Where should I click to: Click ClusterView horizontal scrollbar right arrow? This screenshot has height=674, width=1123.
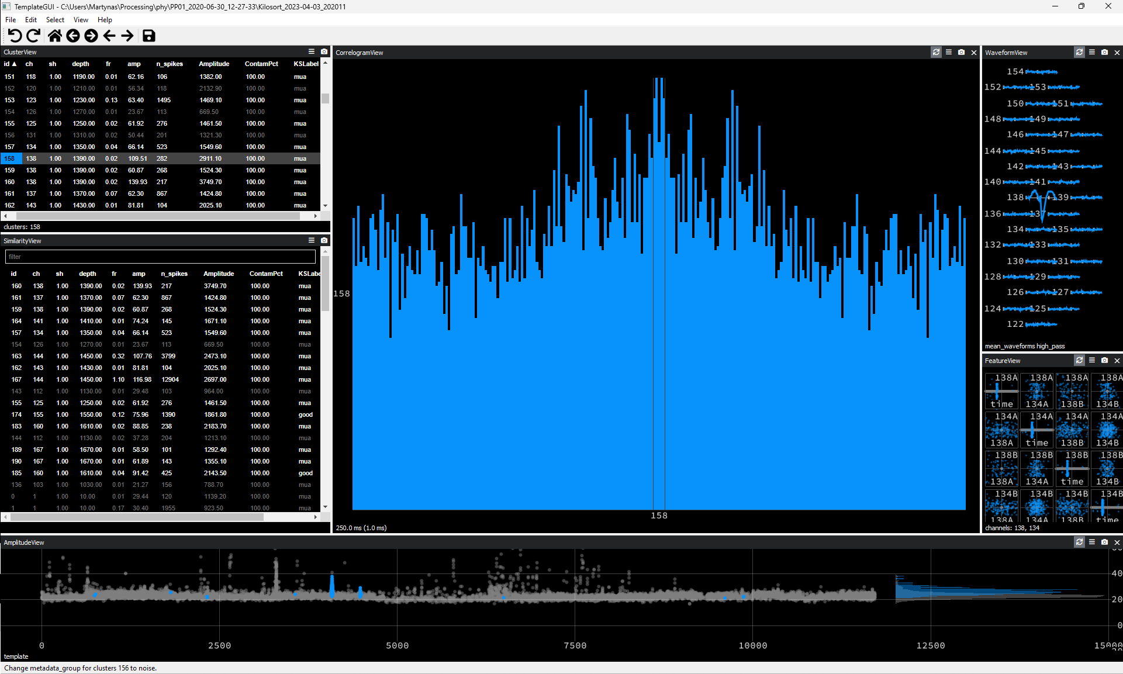316,216
